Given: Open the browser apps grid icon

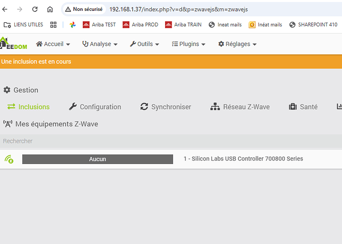Looking at the screenshot, I should pyautogui.click(x=54, y=25).
